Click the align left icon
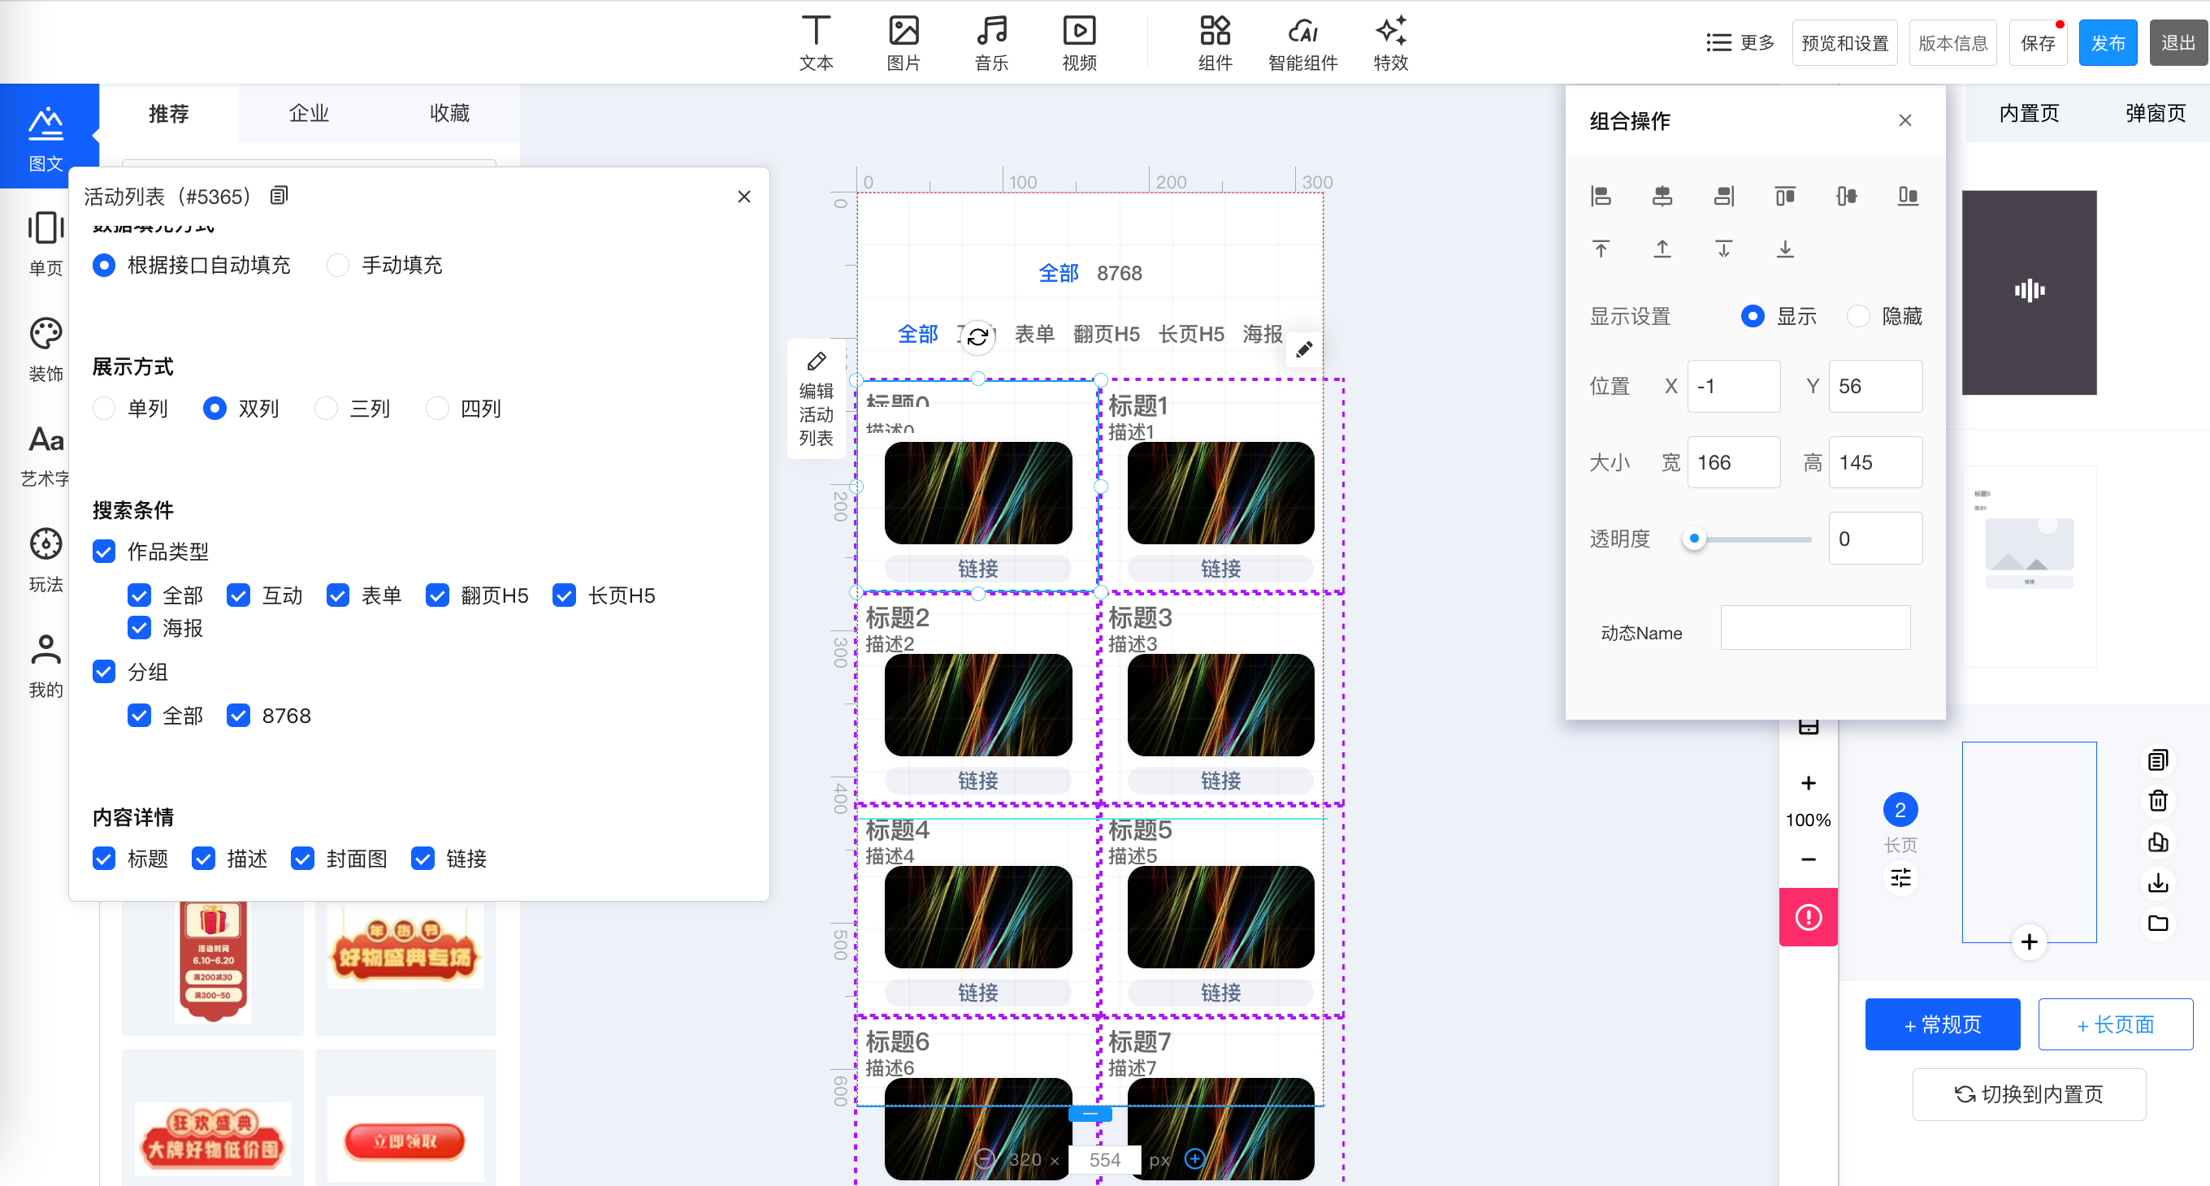 pyautogui.click(x=1601, y=197)
